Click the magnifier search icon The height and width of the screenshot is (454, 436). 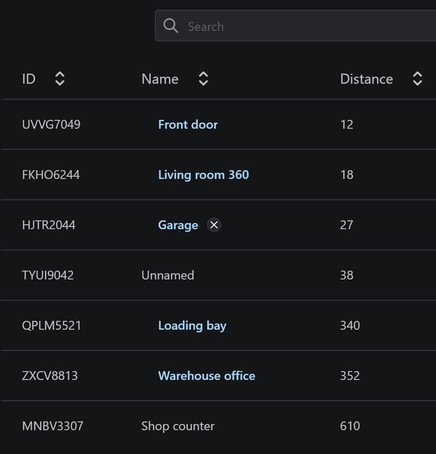[x=170, y=26]
